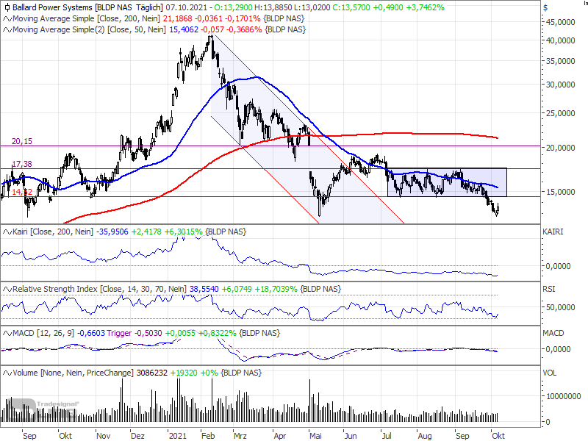Click the Kairi indicator line icon
The width and height of the screenshot is (588, 441).
(x=7, y=232)
